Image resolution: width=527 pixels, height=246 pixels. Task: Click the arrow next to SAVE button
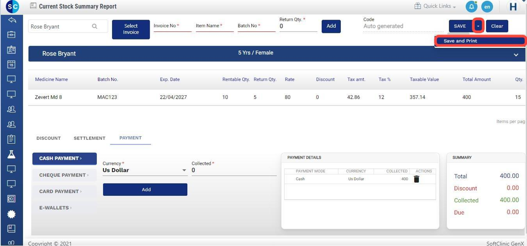pyautogui.click(x=478, y=26)
